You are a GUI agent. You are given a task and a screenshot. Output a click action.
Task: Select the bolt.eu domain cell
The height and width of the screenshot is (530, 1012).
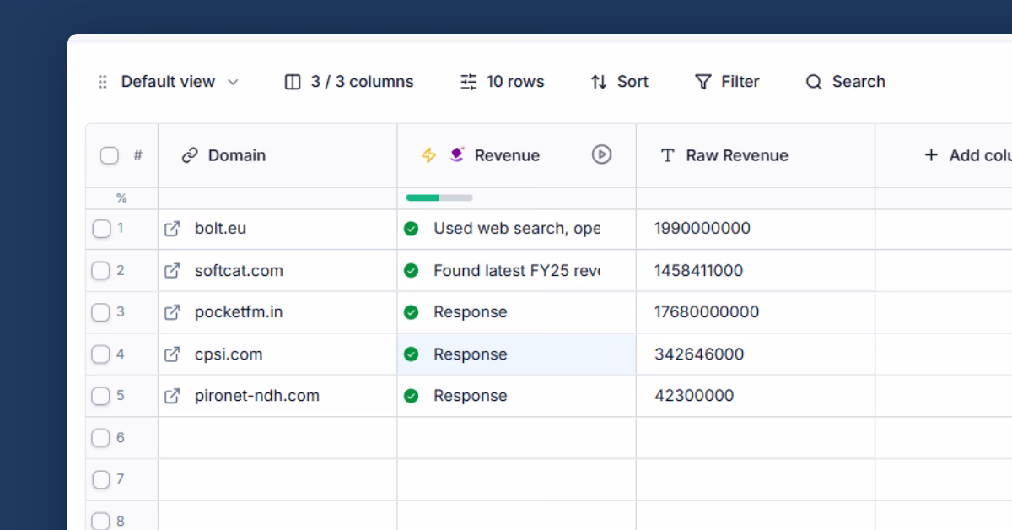click(x=277, y=229)
